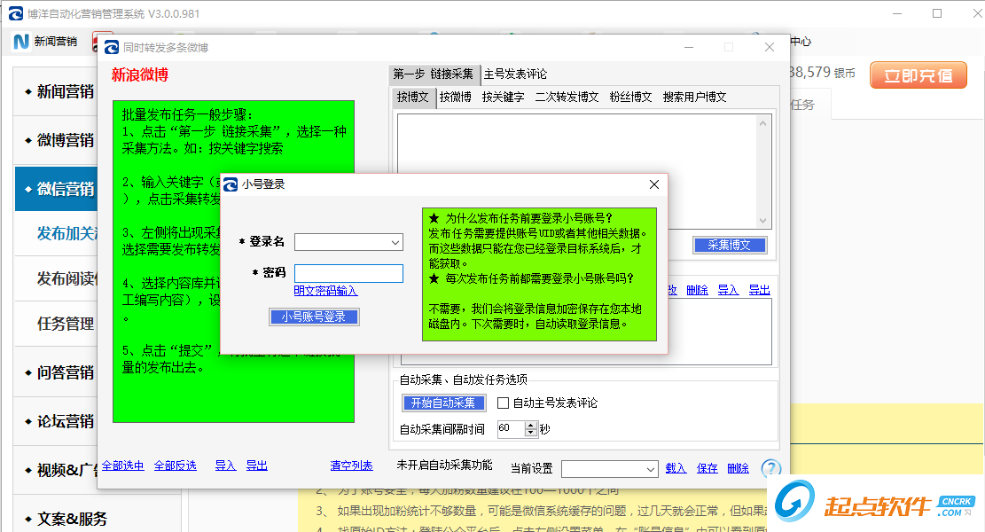Close the 同时转发多条微博 window

[x=770, y=47]
